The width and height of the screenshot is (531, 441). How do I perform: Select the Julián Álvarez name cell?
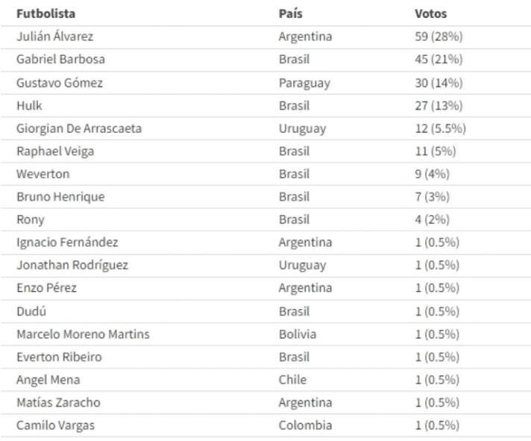pos(55,37)
